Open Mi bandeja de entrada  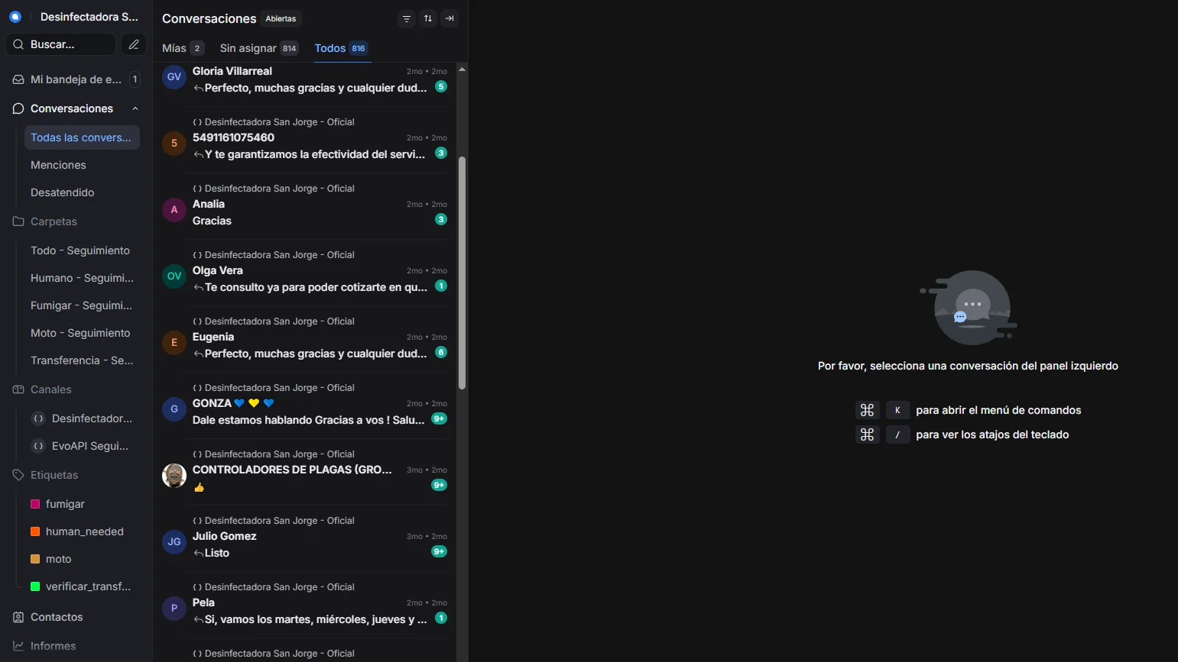76,79
